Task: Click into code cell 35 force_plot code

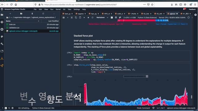Action: pyautogui.click(x=131, y=68)
